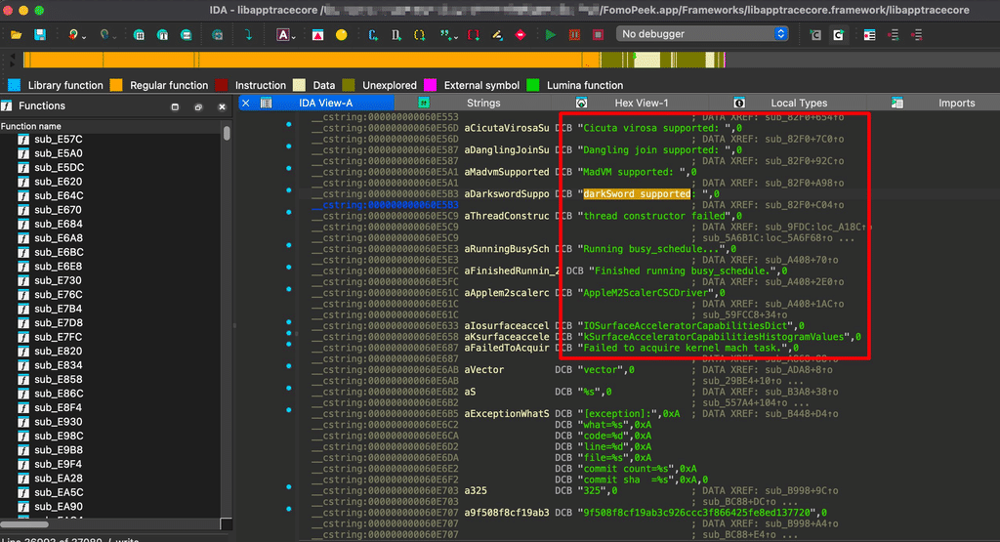
Task: Click the yellow curly-braces icon
Action: [420, 35]
